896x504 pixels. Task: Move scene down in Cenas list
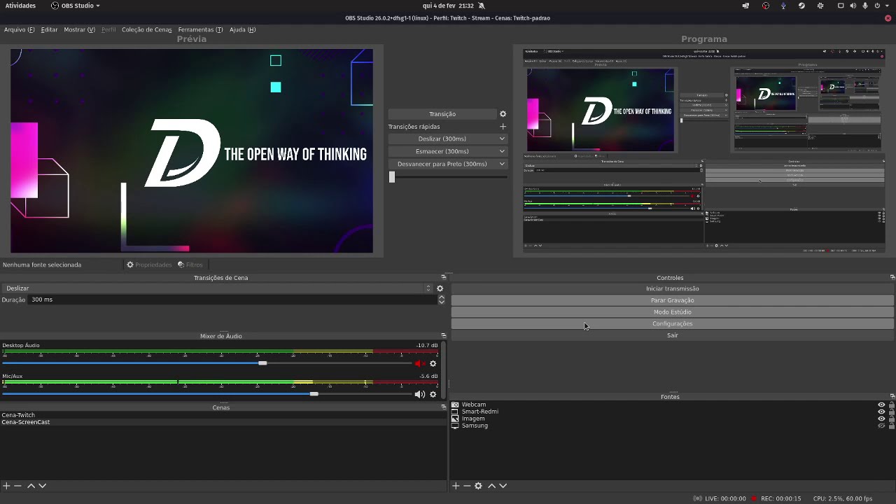coord(42,486)
